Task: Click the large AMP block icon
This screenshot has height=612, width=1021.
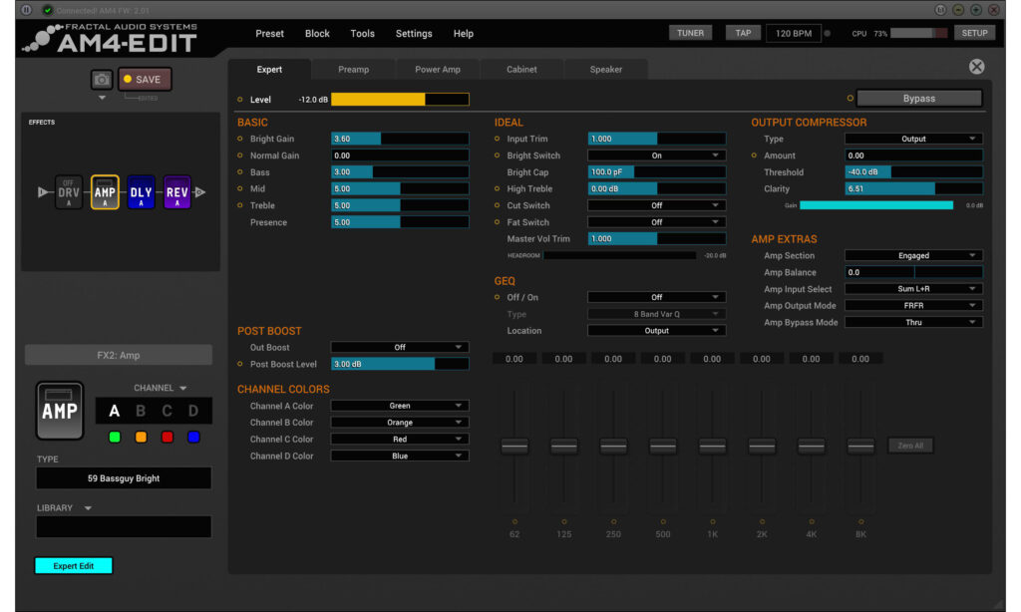Action: 60,411
